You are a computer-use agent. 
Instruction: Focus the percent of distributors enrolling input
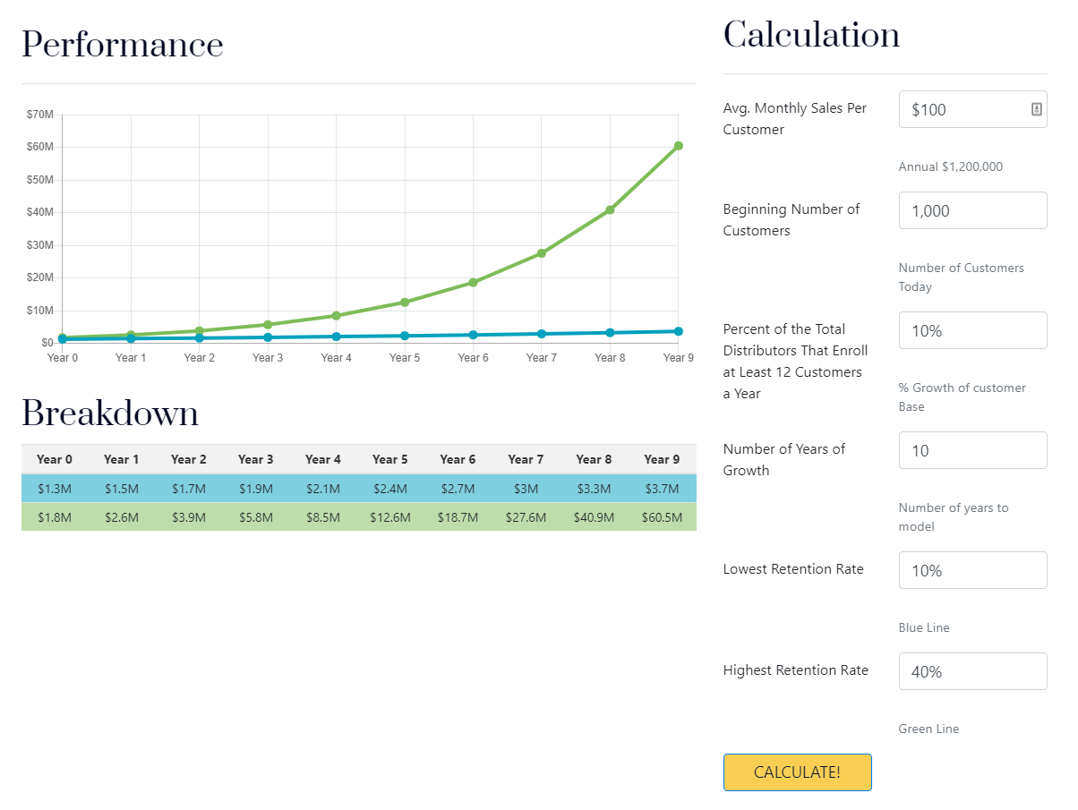(972, 331)
